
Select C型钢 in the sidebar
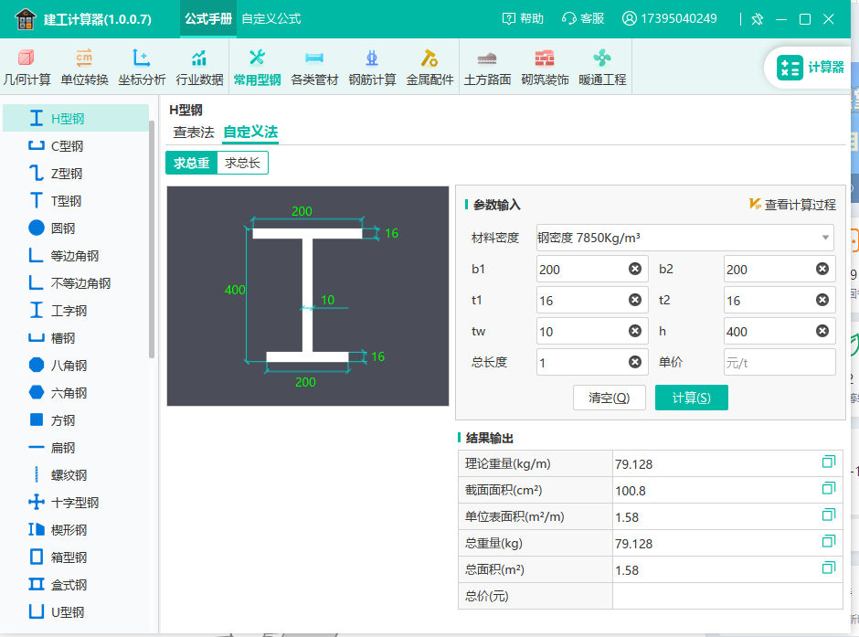click(x=76, y=145)
